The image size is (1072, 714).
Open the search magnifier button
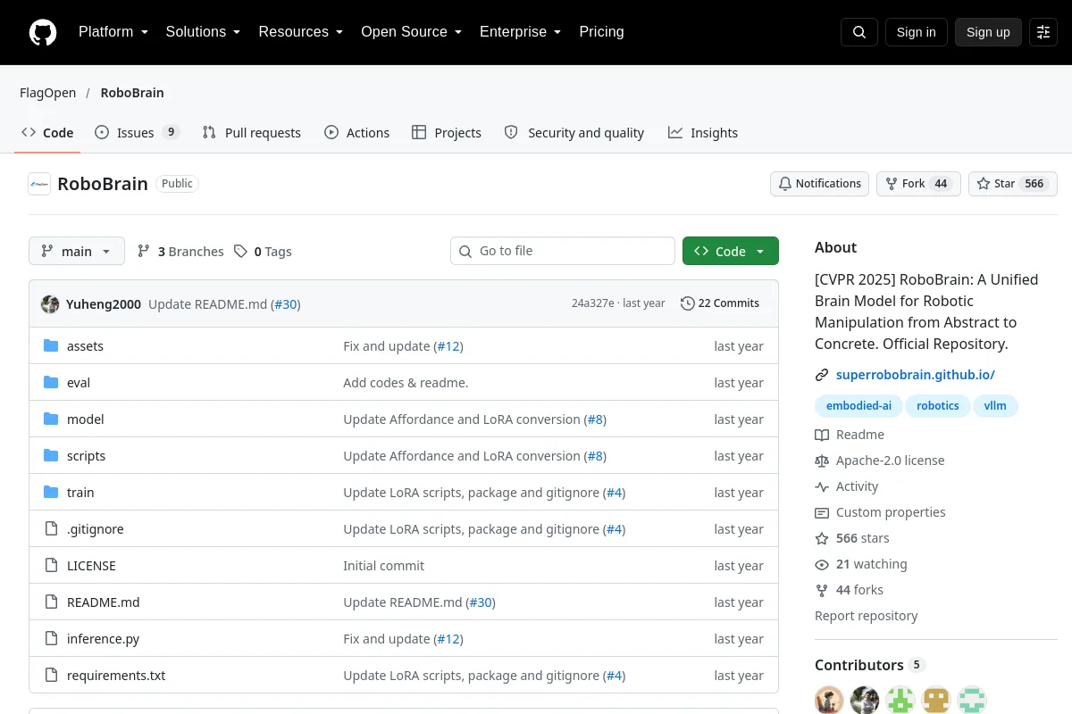(859, 32)
